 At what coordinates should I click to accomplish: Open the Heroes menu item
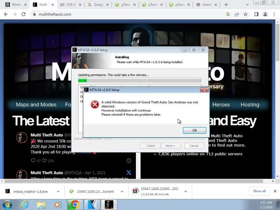pos(221,105)
